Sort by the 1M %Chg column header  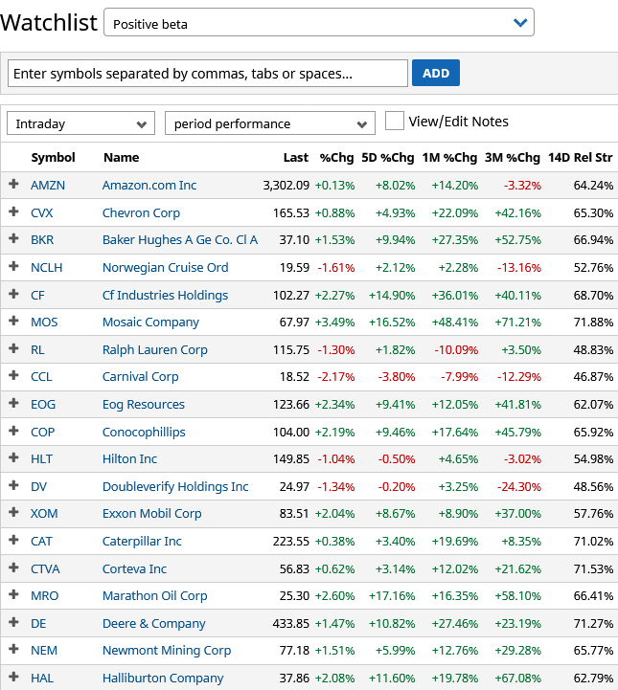[449, 158]
